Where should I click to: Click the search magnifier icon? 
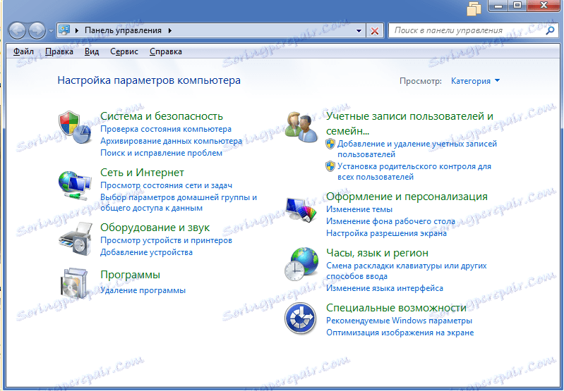550,30
